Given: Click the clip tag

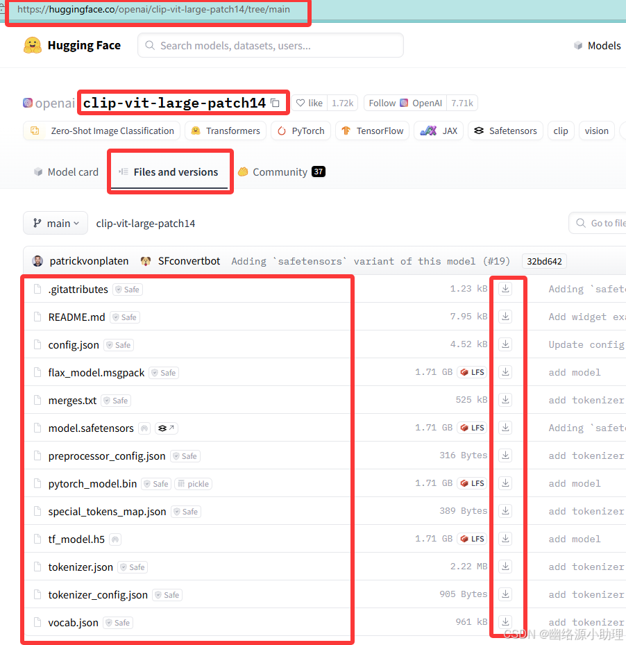Looking at the screenshot, I should [561, 131].
